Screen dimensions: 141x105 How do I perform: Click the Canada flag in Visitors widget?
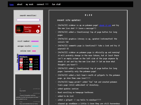pos(21,65)
